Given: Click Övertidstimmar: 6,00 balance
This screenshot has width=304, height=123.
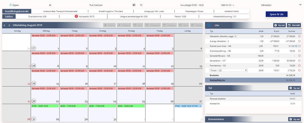Looking at the screenshot, I should click(37, 16).
